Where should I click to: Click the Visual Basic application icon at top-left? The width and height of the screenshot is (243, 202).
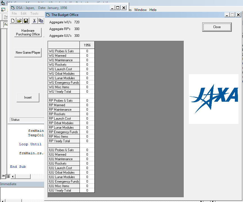(3, 3)
